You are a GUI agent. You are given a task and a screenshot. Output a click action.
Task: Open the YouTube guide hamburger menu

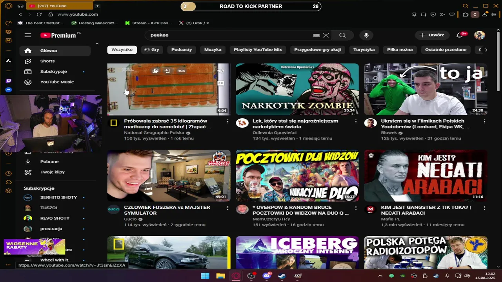tap(27, 35)
